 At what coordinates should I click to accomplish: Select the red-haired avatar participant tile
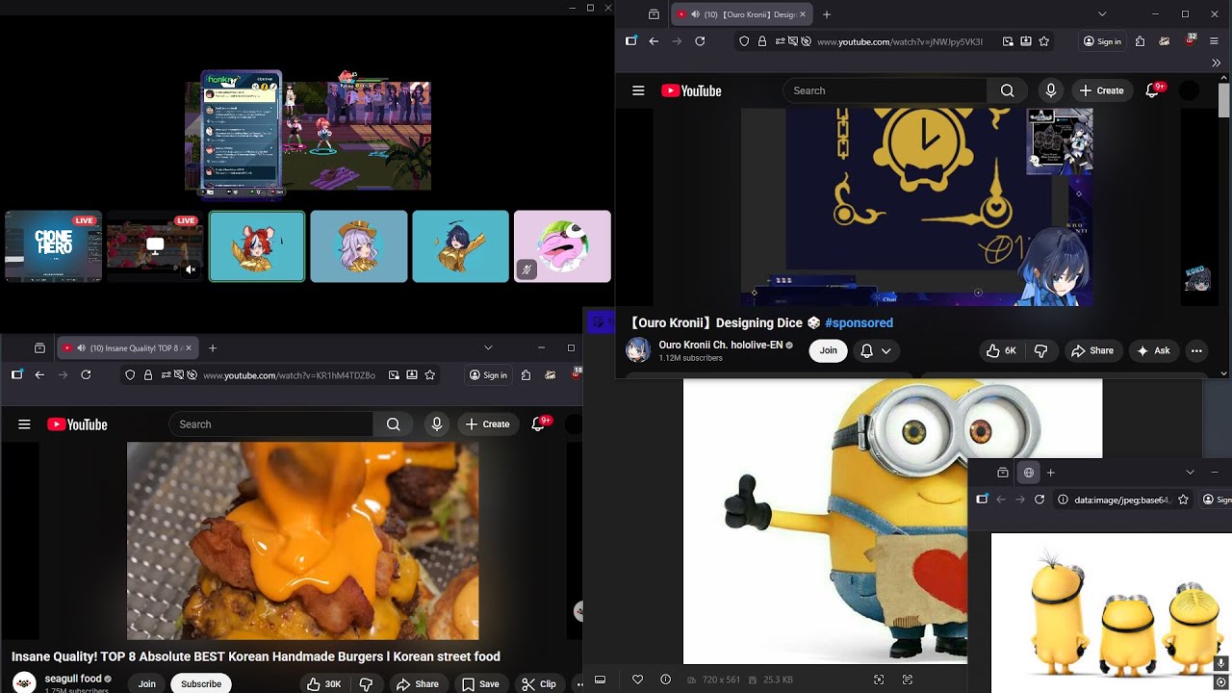(x=257, y=246)
